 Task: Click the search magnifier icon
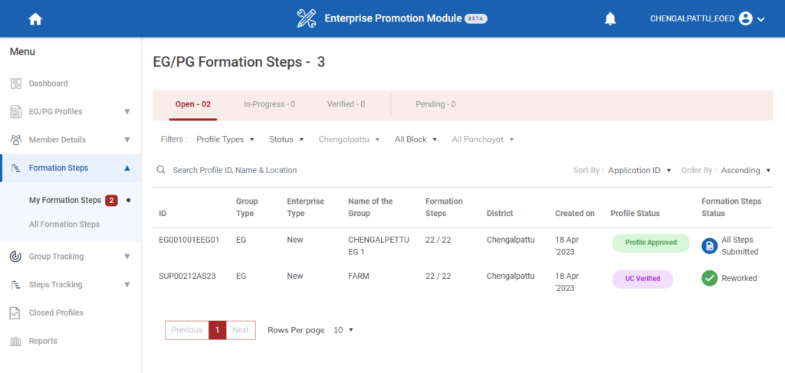coord(161,170)
